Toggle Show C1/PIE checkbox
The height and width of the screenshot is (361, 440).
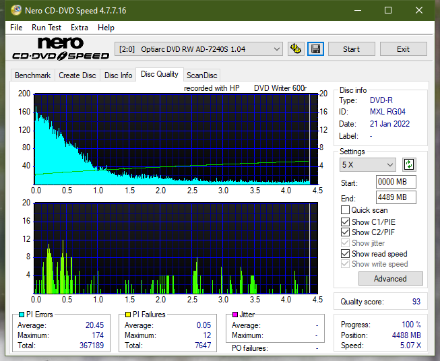pyautogui.click(x=345, y=222)
